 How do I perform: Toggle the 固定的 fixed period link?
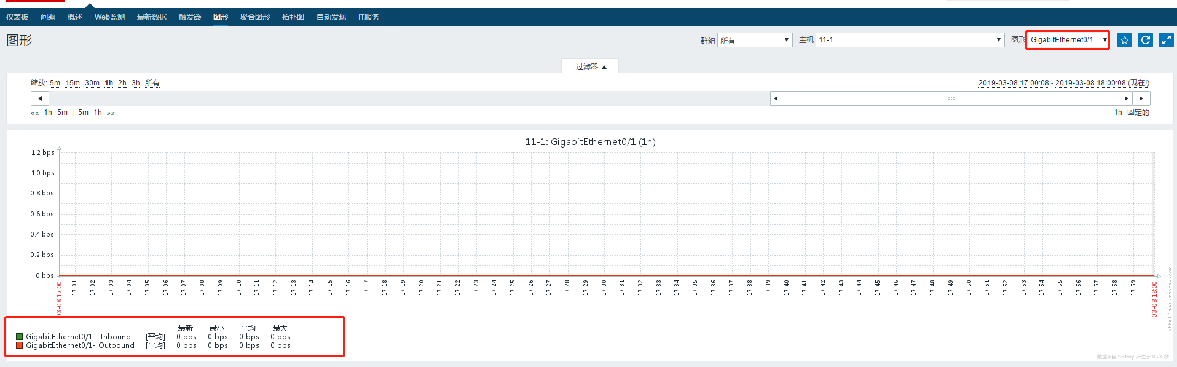[x=1138, y=112]
